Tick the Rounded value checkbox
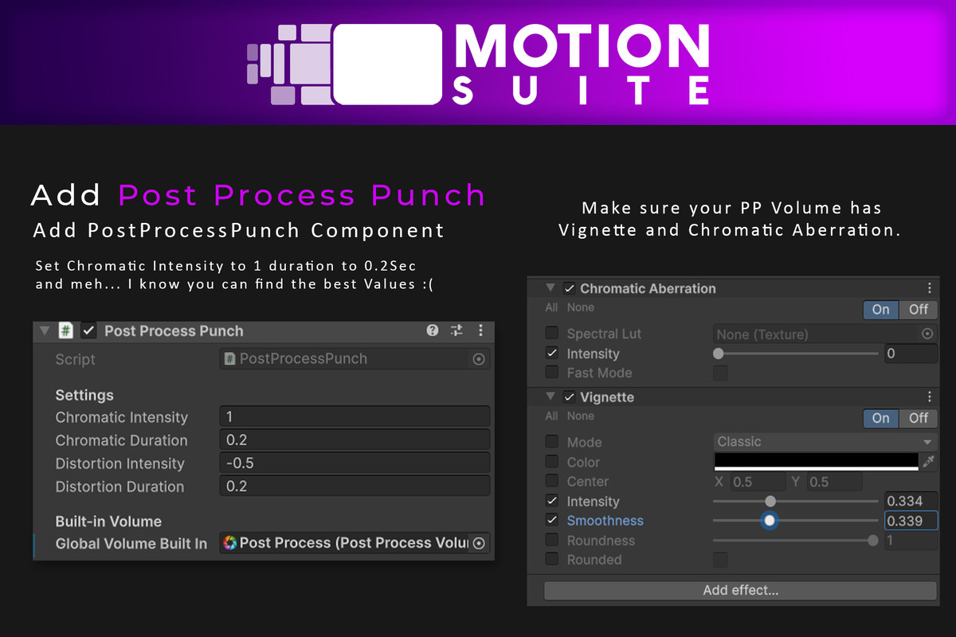This screenshot has height=637, width=956. click(x=720, y=560)
